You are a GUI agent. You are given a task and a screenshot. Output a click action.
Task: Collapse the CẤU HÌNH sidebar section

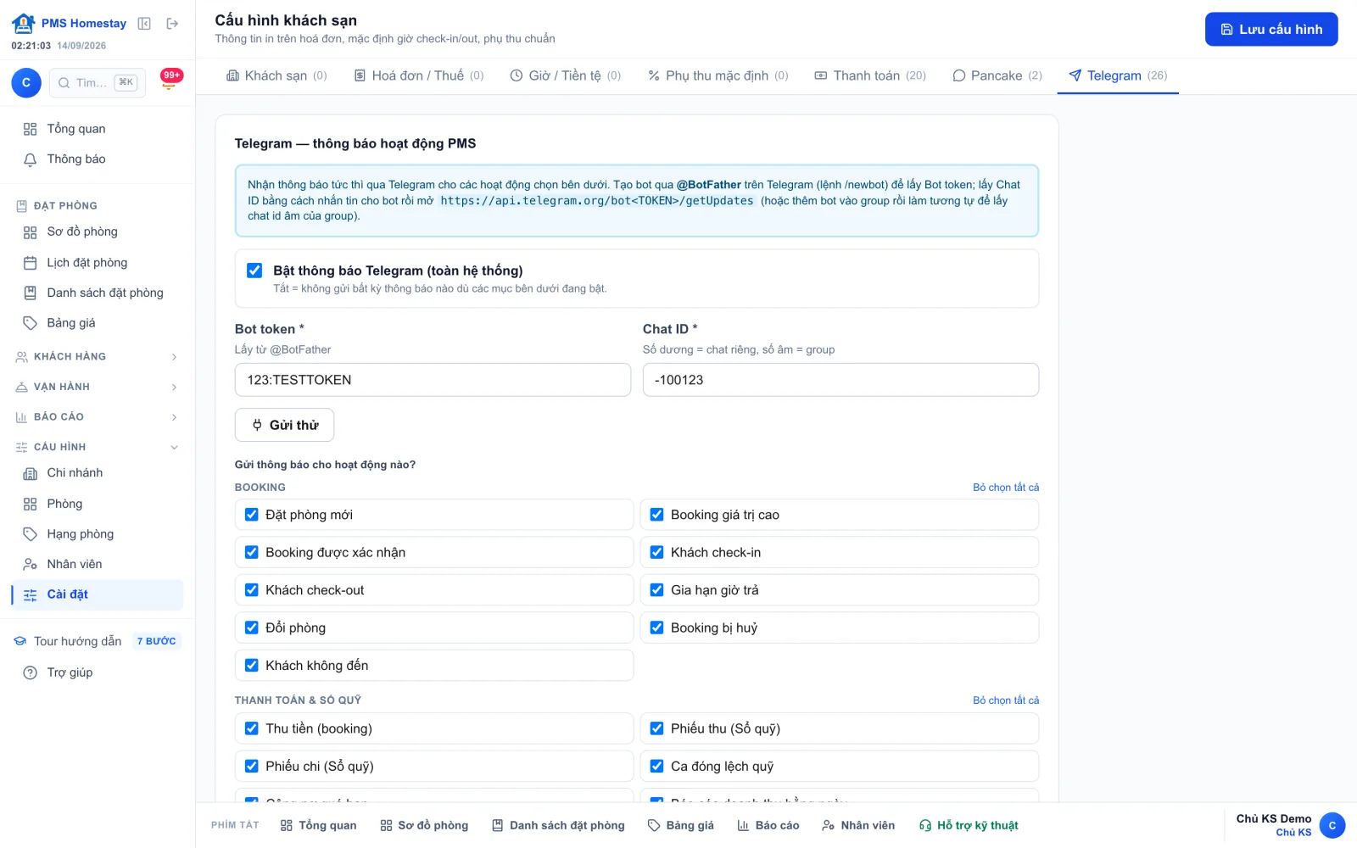[x=98, y=447]
